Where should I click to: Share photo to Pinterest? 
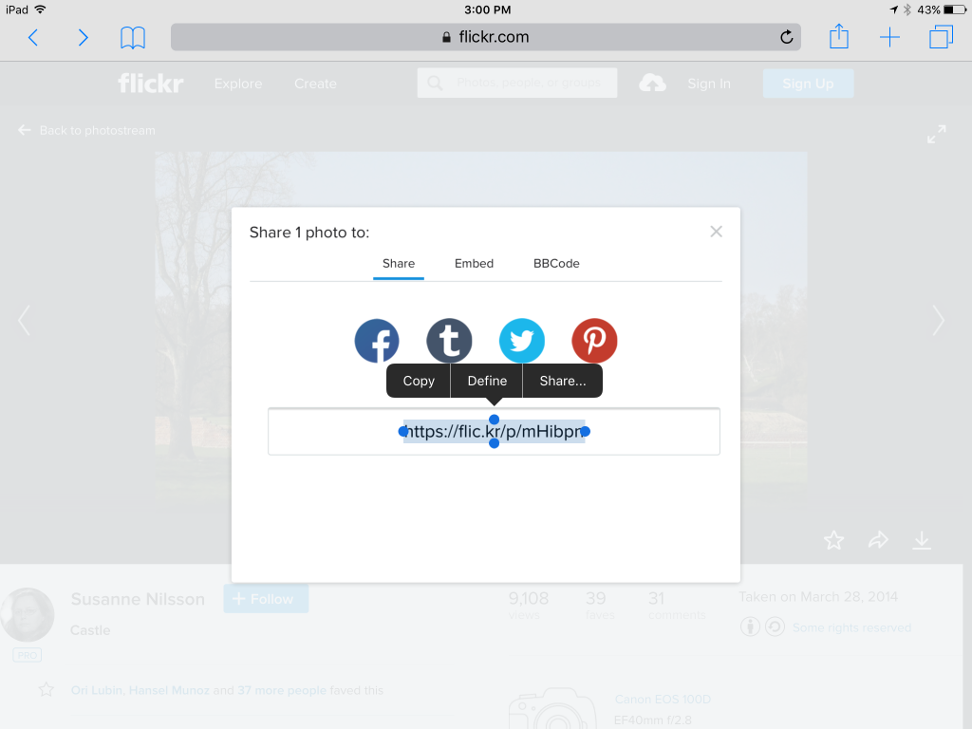click(594, 341)
